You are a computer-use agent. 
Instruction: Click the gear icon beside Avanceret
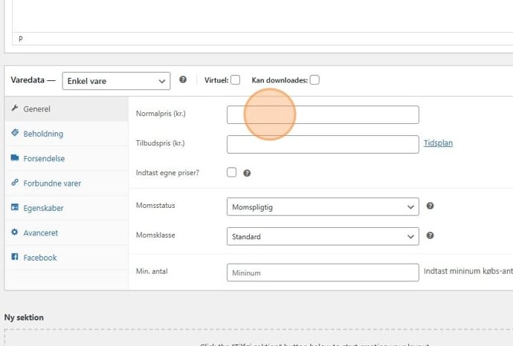point(15,232)
